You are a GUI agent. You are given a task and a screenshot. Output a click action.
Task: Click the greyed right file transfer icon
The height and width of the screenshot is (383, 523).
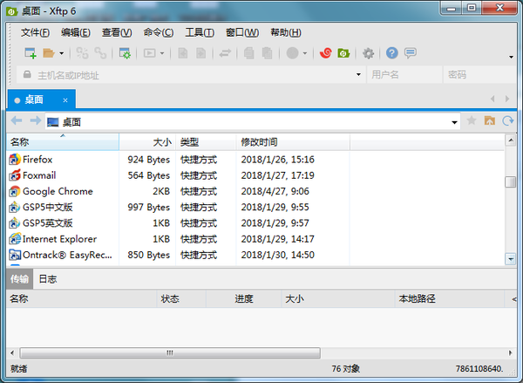[200, 53]
